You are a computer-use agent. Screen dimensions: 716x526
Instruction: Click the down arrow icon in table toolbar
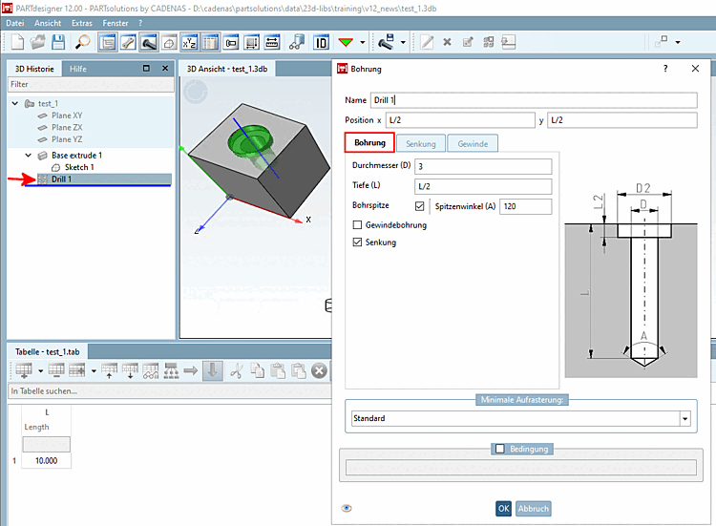click(x=213, y=370)
